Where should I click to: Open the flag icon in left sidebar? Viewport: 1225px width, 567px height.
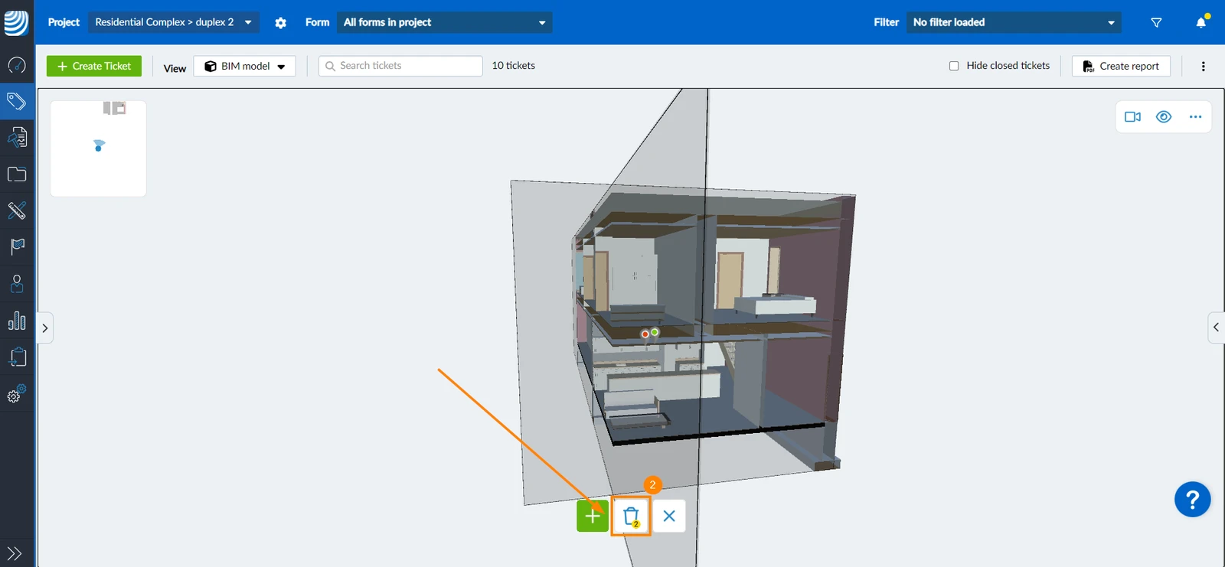coord(17,246)
